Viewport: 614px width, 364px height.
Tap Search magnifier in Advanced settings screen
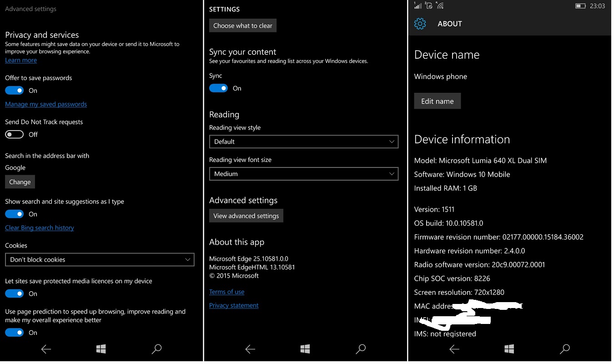[156, 349]
